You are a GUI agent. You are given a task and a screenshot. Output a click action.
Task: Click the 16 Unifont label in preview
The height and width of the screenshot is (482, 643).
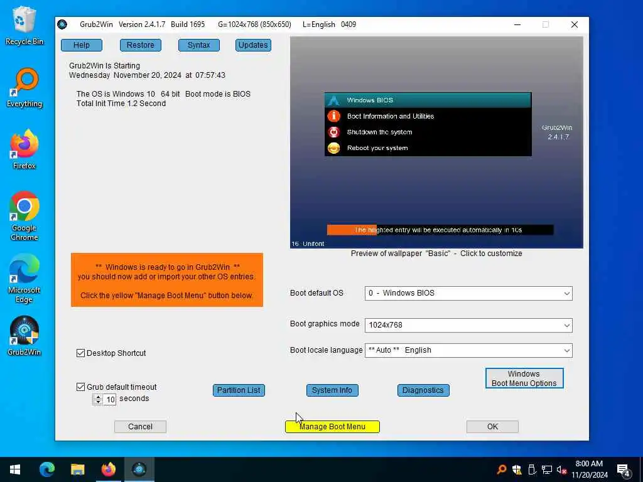coord(308,244)
